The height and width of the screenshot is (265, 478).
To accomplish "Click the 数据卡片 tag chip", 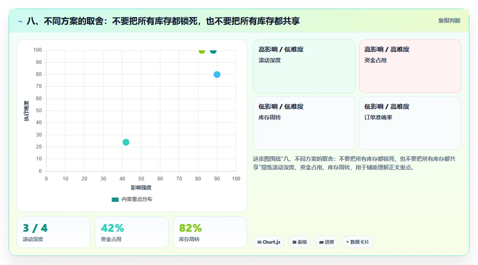I will 358,242.
